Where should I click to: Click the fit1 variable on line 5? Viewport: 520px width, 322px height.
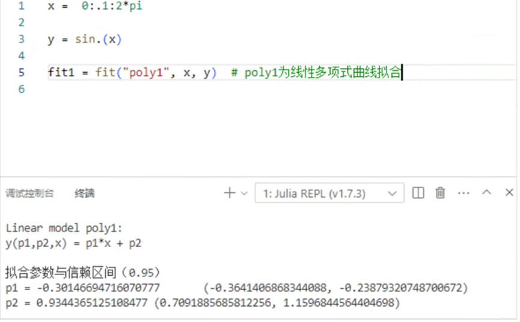click(61, 72)
